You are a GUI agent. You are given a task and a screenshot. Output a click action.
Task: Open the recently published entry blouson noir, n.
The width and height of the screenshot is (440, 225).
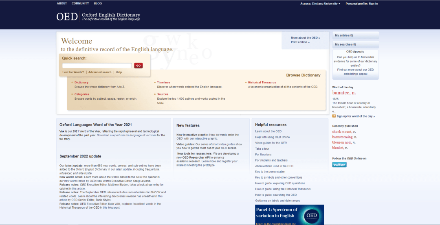[x=344, y=142]
